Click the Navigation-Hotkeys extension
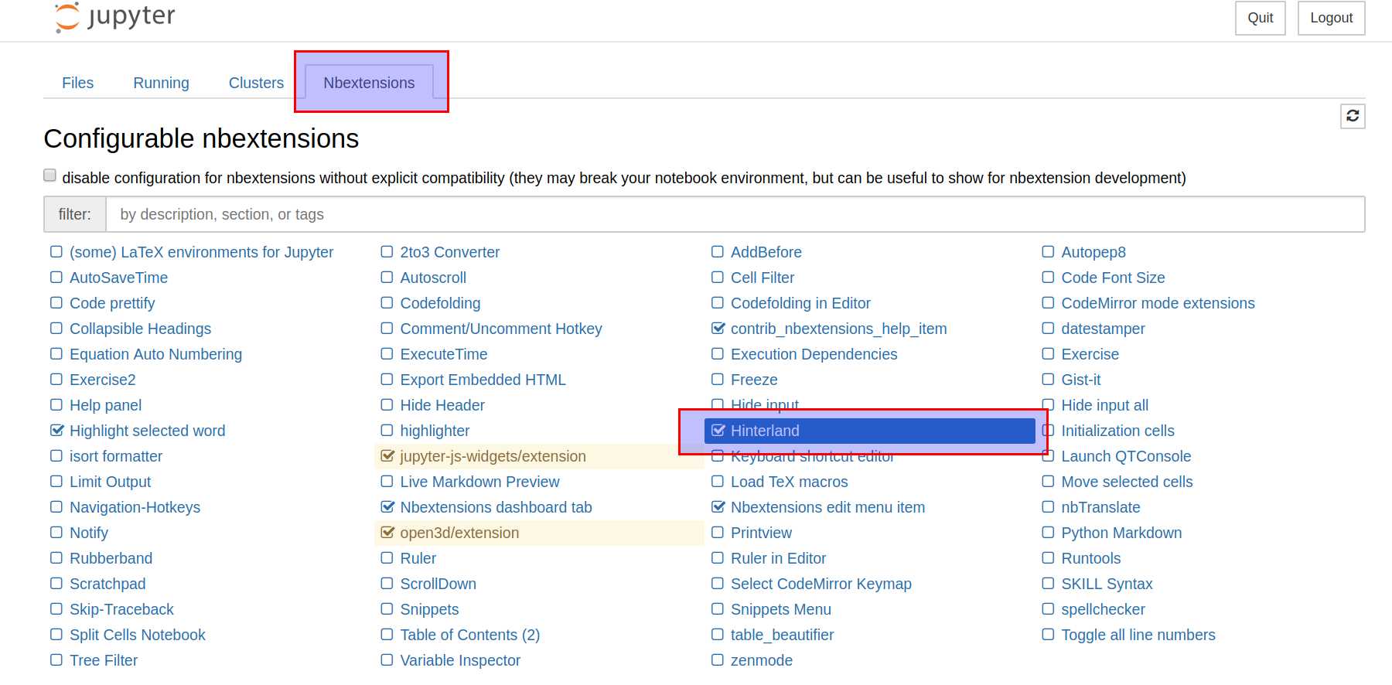Viewport: 1392px width, 685px height. pyautogui.click(x=135, y=507)
